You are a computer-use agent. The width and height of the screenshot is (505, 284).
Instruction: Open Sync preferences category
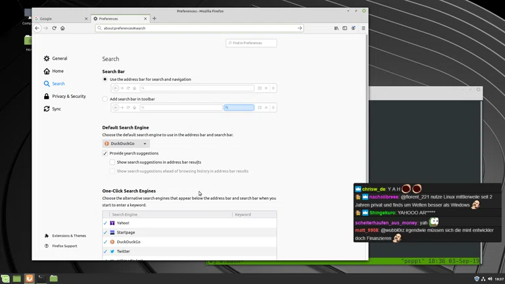[52, 109]
